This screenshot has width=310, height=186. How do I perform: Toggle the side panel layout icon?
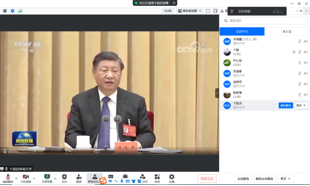tap(215, 11)
